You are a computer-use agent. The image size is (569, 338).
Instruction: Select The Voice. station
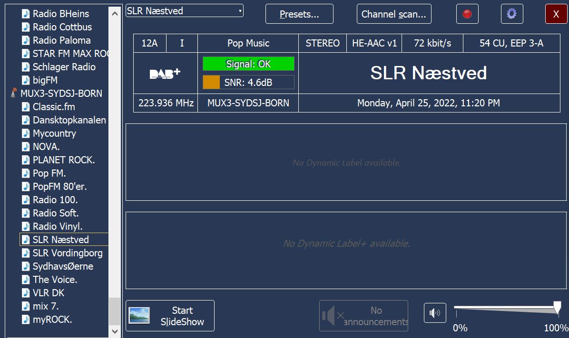point(55,279)
